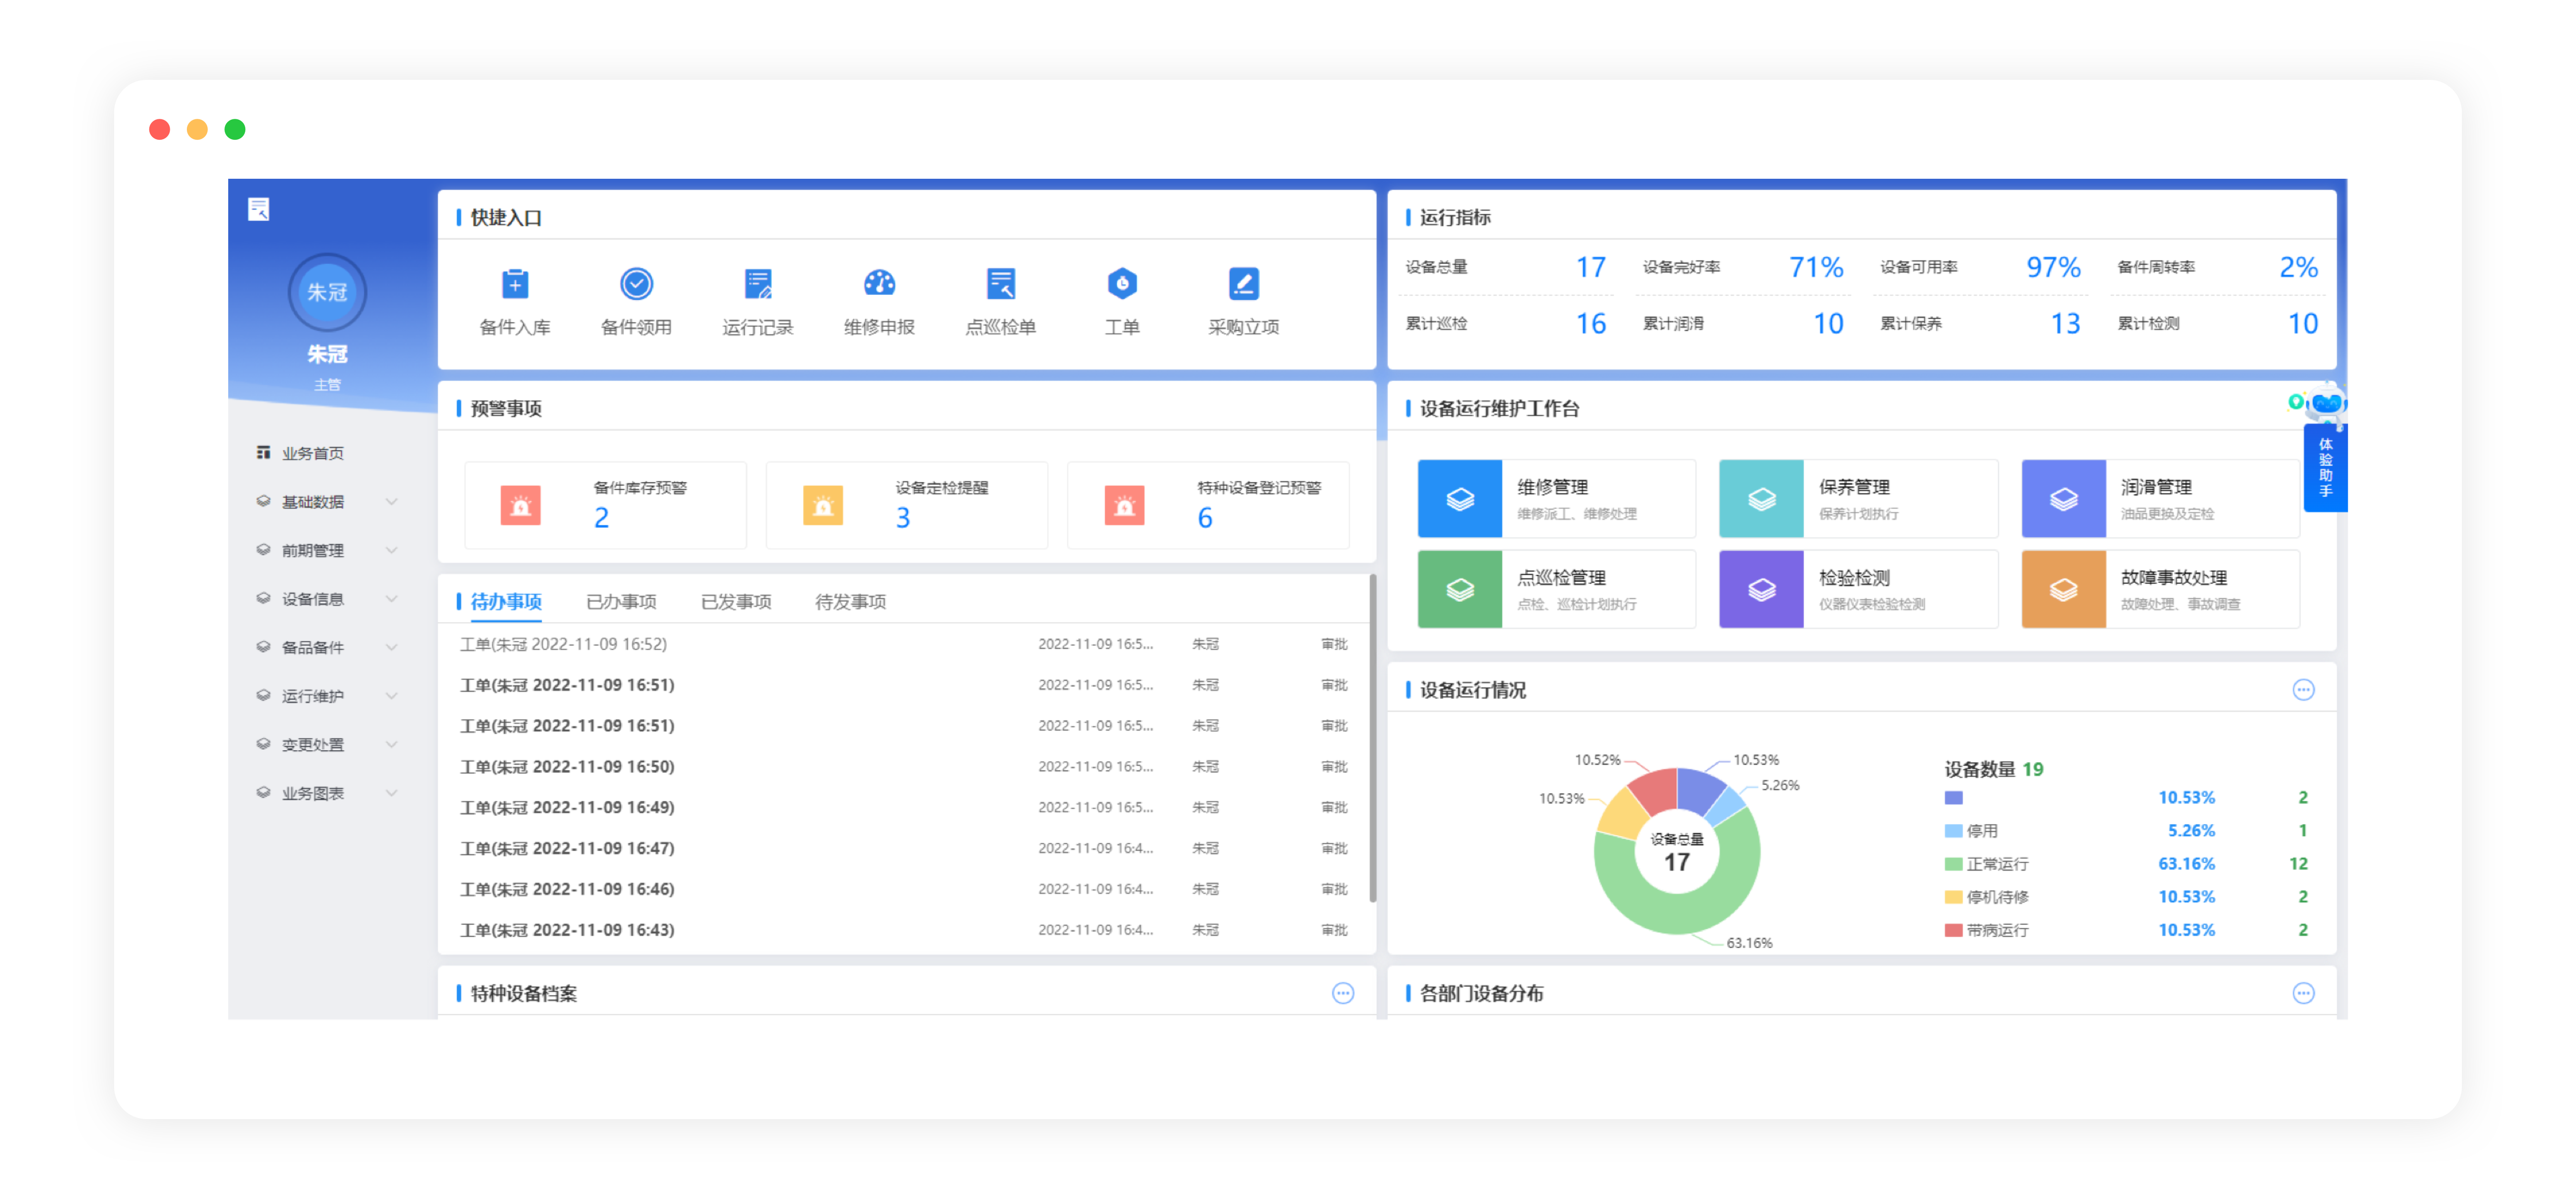Click the 工单 hexagon icon
2576x1198 pixels.
pyautogui.click(x=1122, y=284)
